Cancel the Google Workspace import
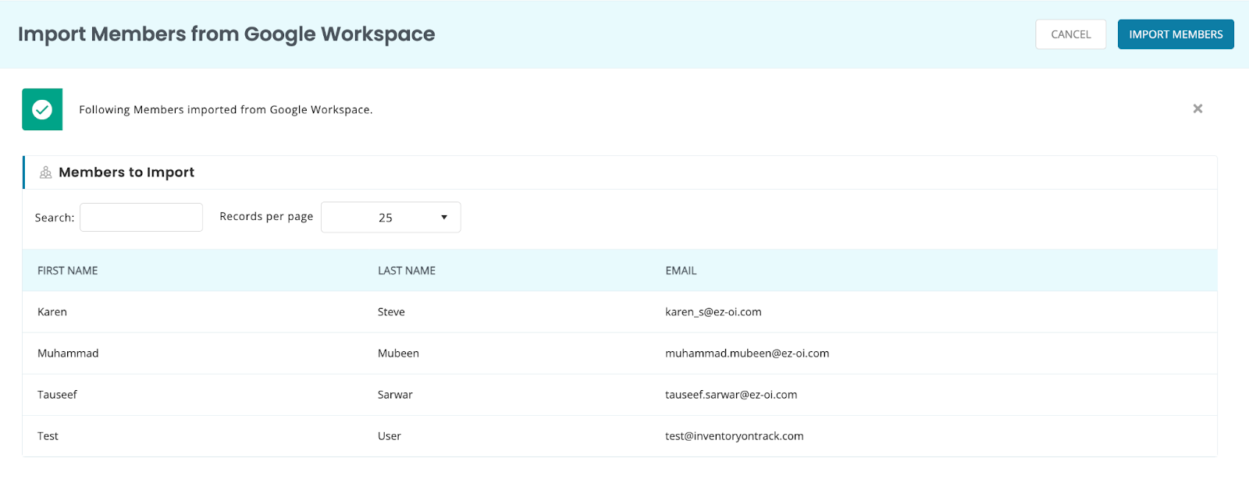The height and width of the screenshot is (490, 1249). pos(1070,34)
